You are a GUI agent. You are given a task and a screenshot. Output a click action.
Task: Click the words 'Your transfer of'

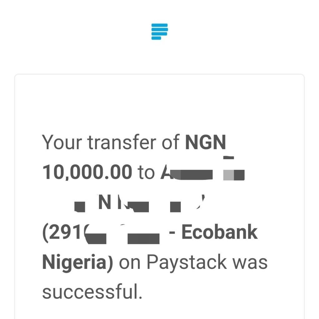point(111,142)
